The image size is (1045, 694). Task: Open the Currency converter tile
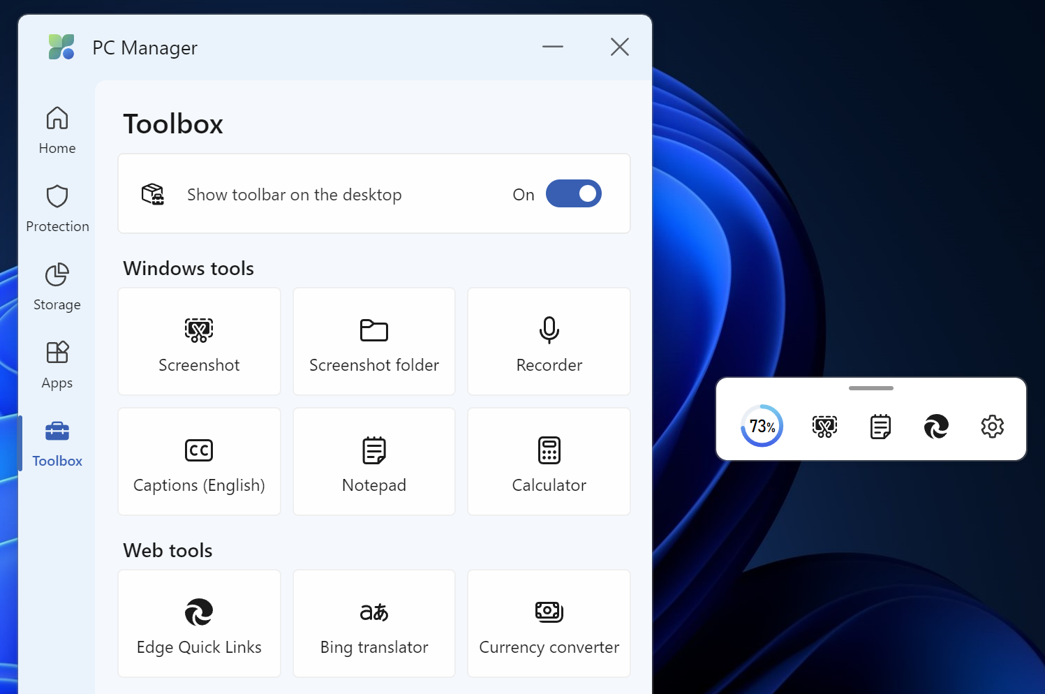point(549,623)
